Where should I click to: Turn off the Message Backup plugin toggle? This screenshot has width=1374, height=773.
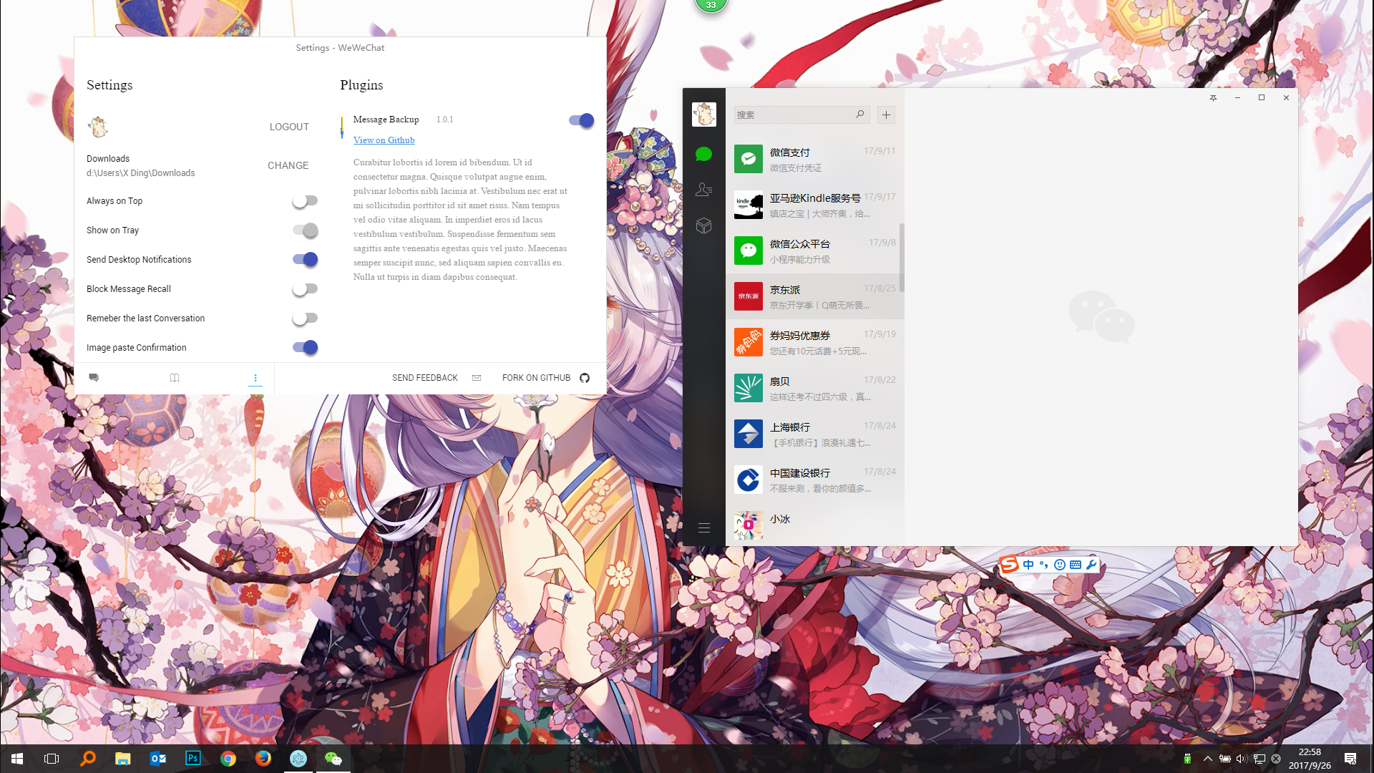(x=581, y=120)
